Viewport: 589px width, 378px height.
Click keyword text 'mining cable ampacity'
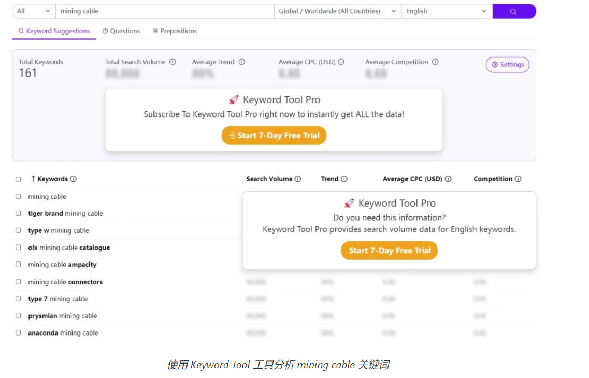62,265
